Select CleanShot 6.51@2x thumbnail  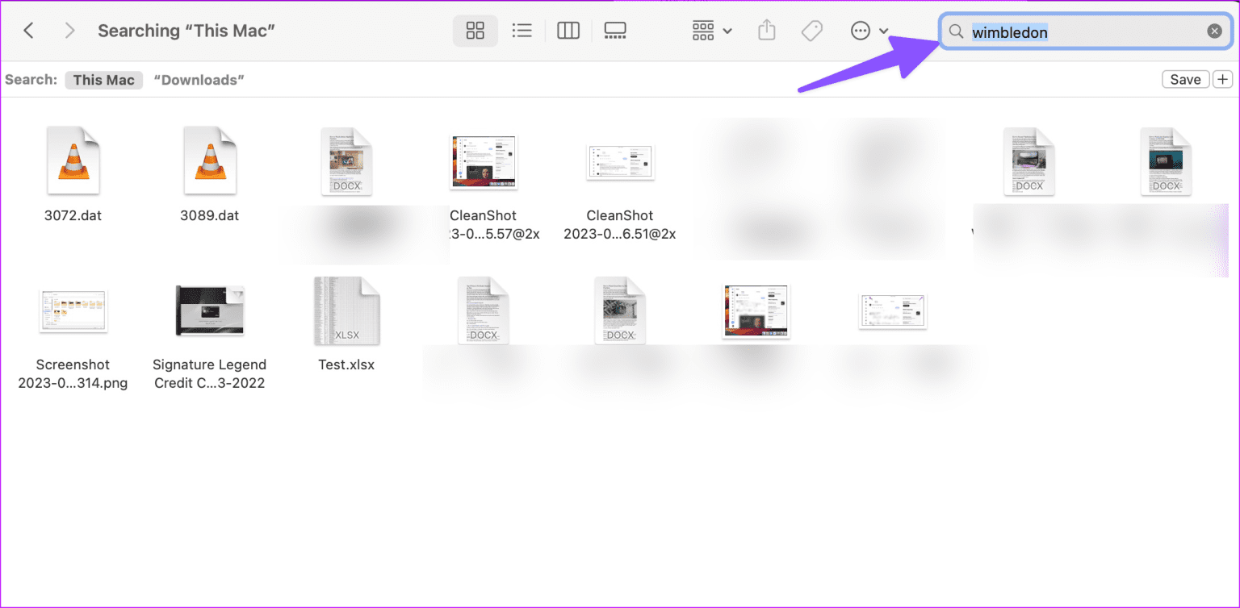coord(620,163)
